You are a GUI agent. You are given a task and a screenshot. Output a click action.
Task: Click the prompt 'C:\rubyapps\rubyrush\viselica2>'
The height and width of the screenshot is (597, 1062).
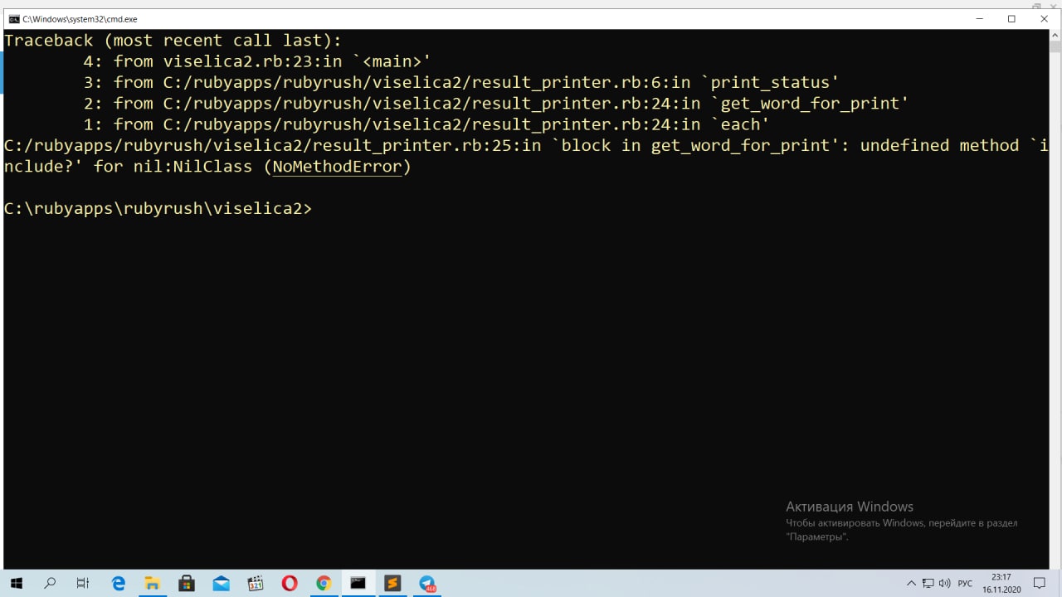coord(158,208)
